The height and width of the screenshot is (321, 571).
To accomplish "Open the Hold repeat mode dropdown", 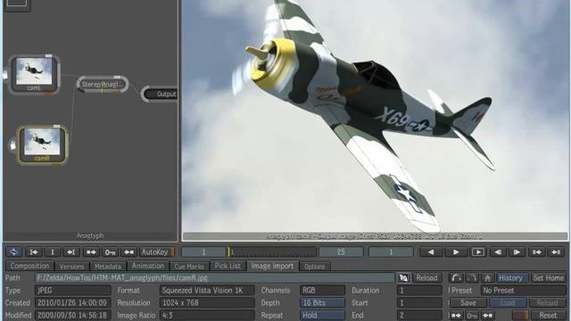I will 322,315.
